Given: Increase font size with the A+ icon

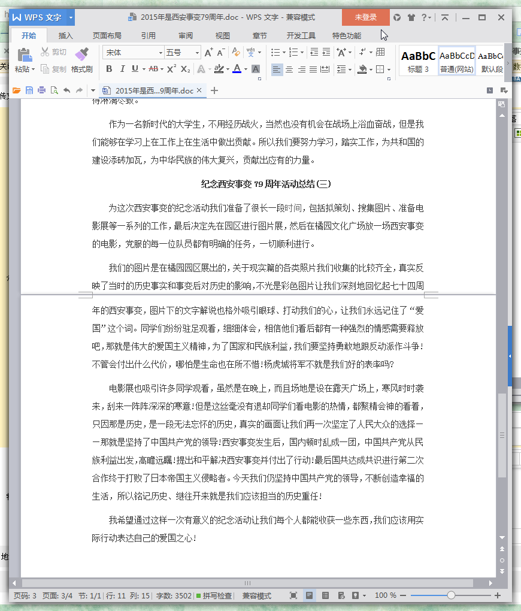Looking at the screenshot, I should click(209, 52).
